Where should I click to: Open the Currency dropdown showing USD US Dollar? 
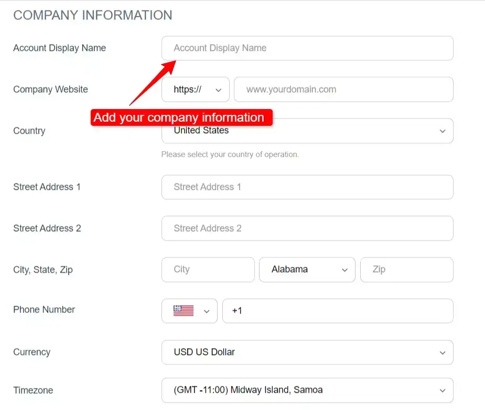coord(307,352)
